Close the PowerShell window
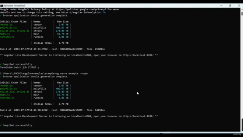This screenshot has width=243, height=137. (x=239, y=6)
